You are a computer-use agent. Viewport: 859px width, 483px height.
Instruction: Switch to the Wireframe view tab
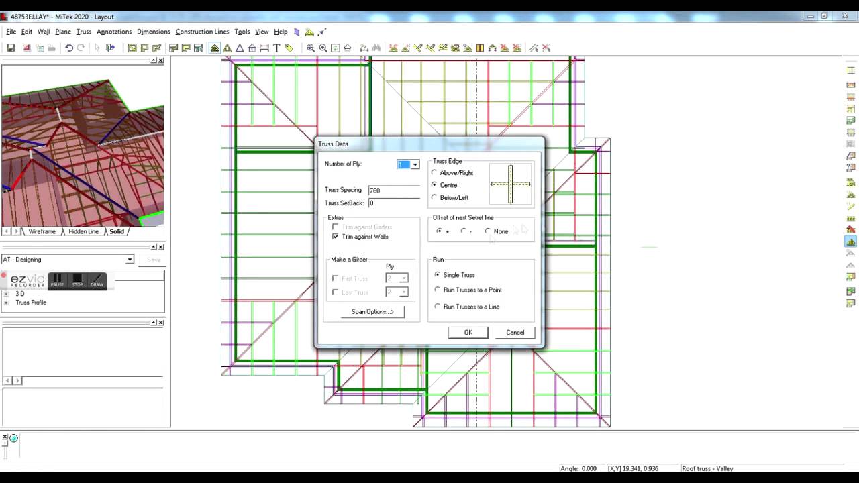point(42,231)
